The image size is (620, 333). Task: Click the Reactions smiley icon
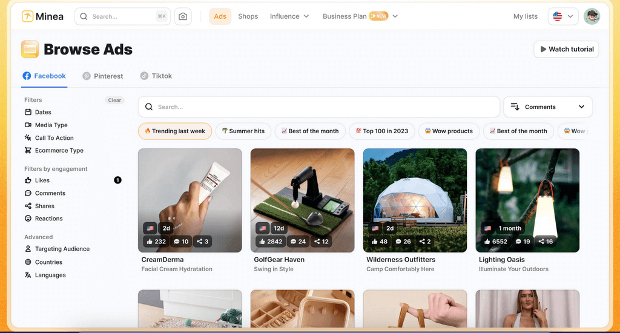[28, 219]
